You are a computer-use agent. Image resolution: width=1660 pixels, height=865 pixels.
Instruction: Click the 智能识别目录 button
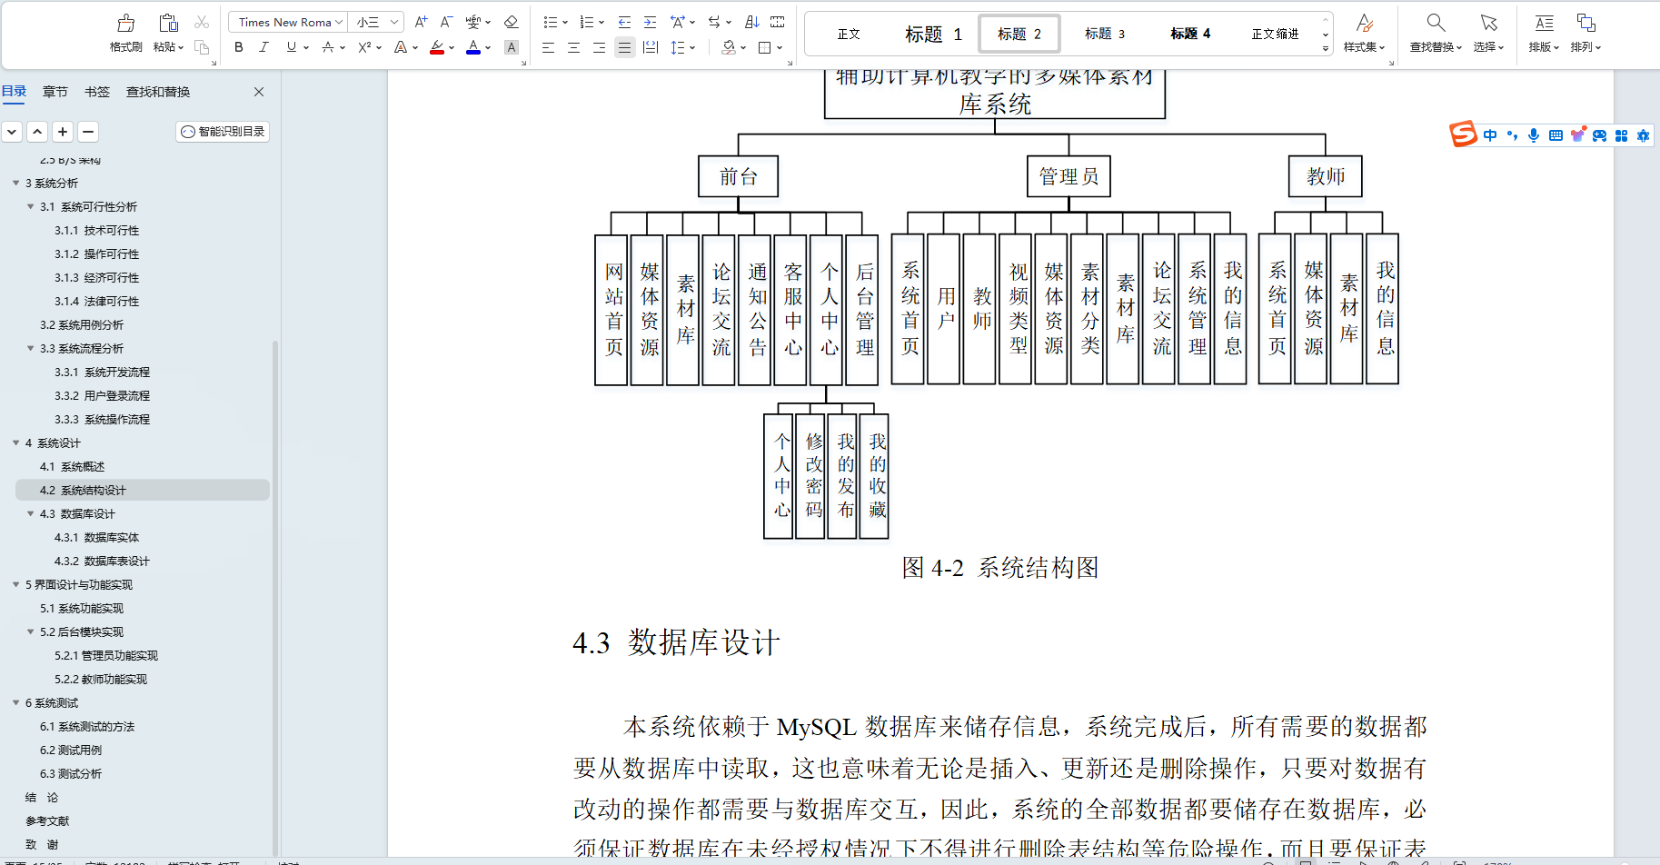pos(223,132)
